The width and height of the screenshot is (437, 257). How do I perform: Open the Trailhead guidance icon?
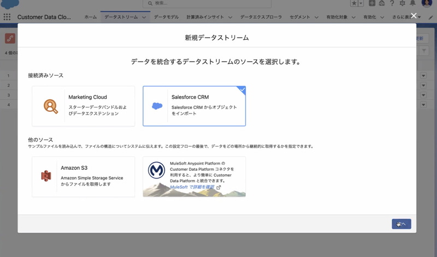click(382, 3)
